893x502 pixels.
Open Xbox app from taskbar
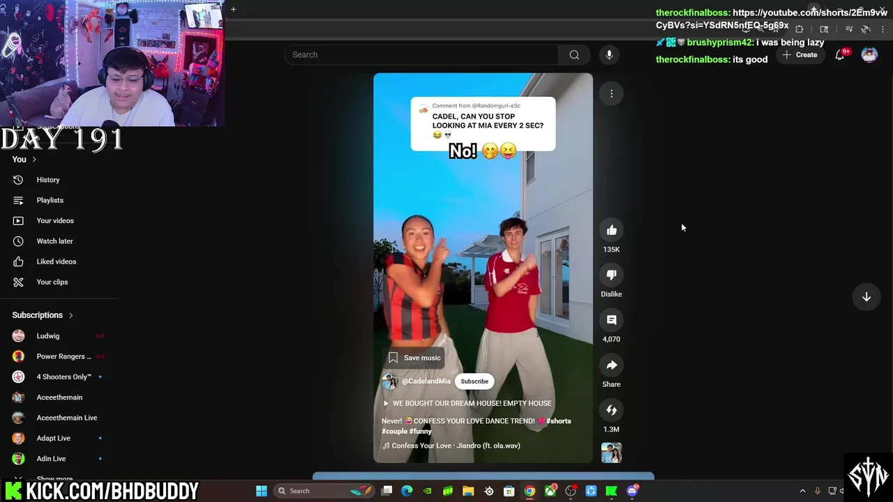[550, 491]
